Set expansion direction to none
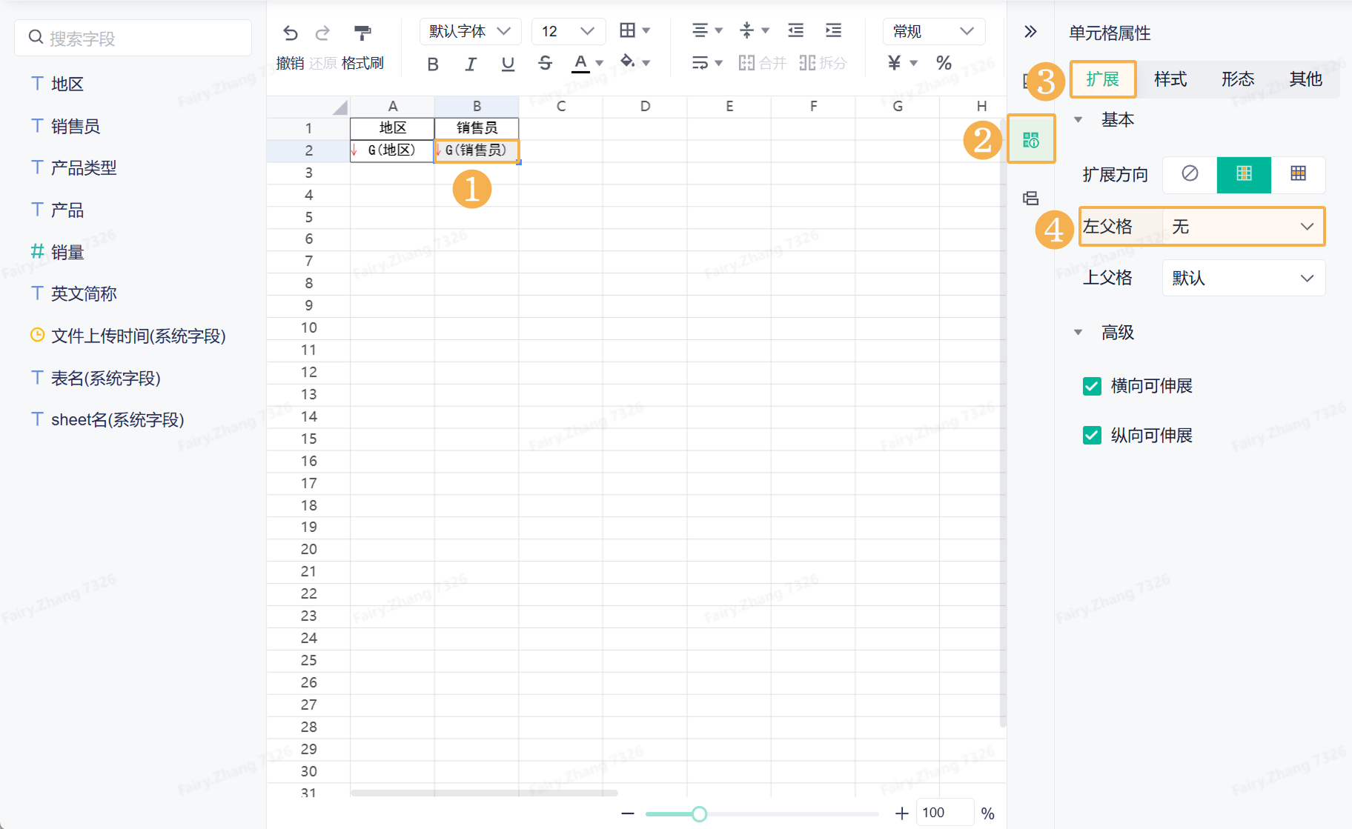 [1190, 174]
